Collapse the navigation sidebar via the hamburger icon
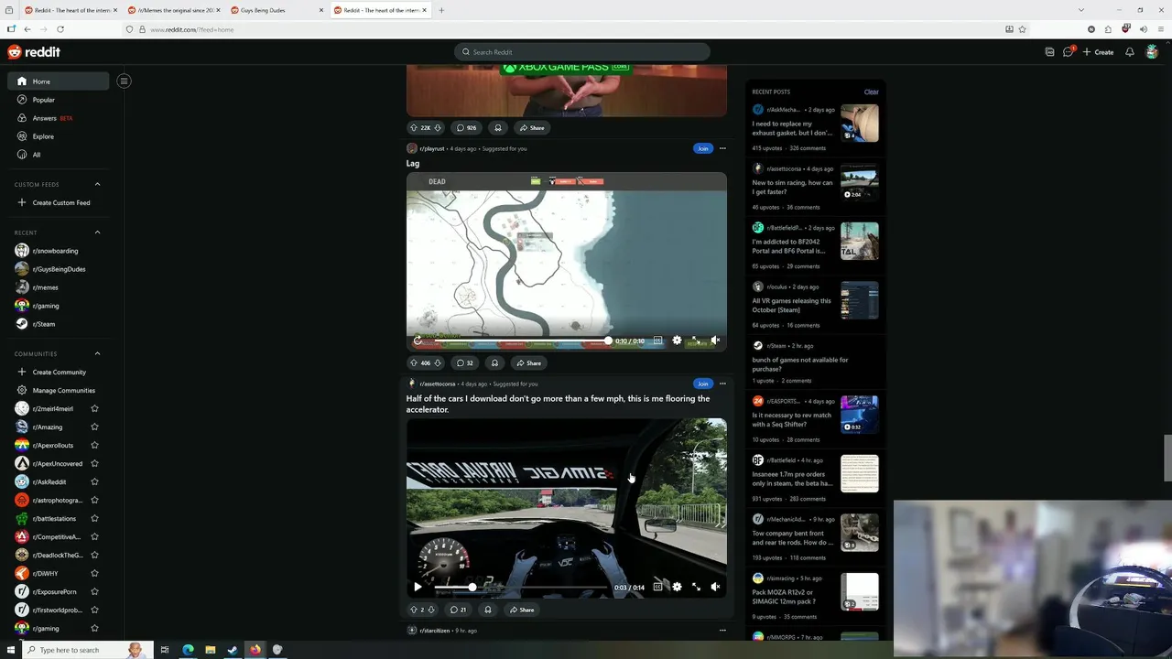The height and width of the screenshot is (659, 1172). [124, 81]
